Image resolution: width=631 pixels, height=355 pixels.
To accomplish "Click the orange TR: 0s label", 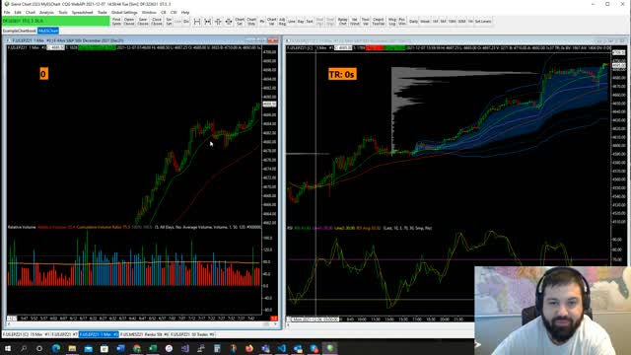I will (x=342, y=75).
